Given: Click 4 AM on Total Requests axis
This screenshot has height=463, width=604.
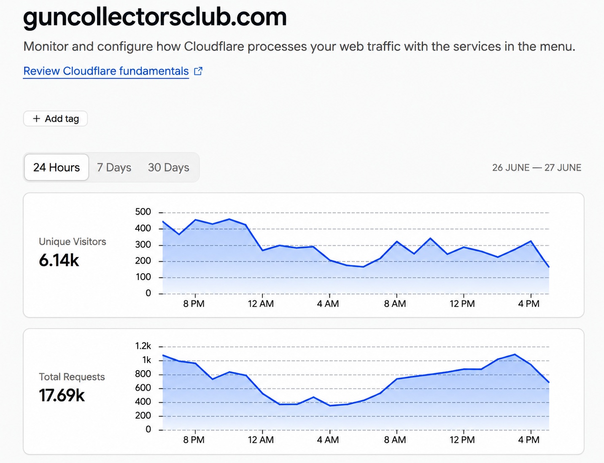Looking at the screenshot, I should [328, 440].
